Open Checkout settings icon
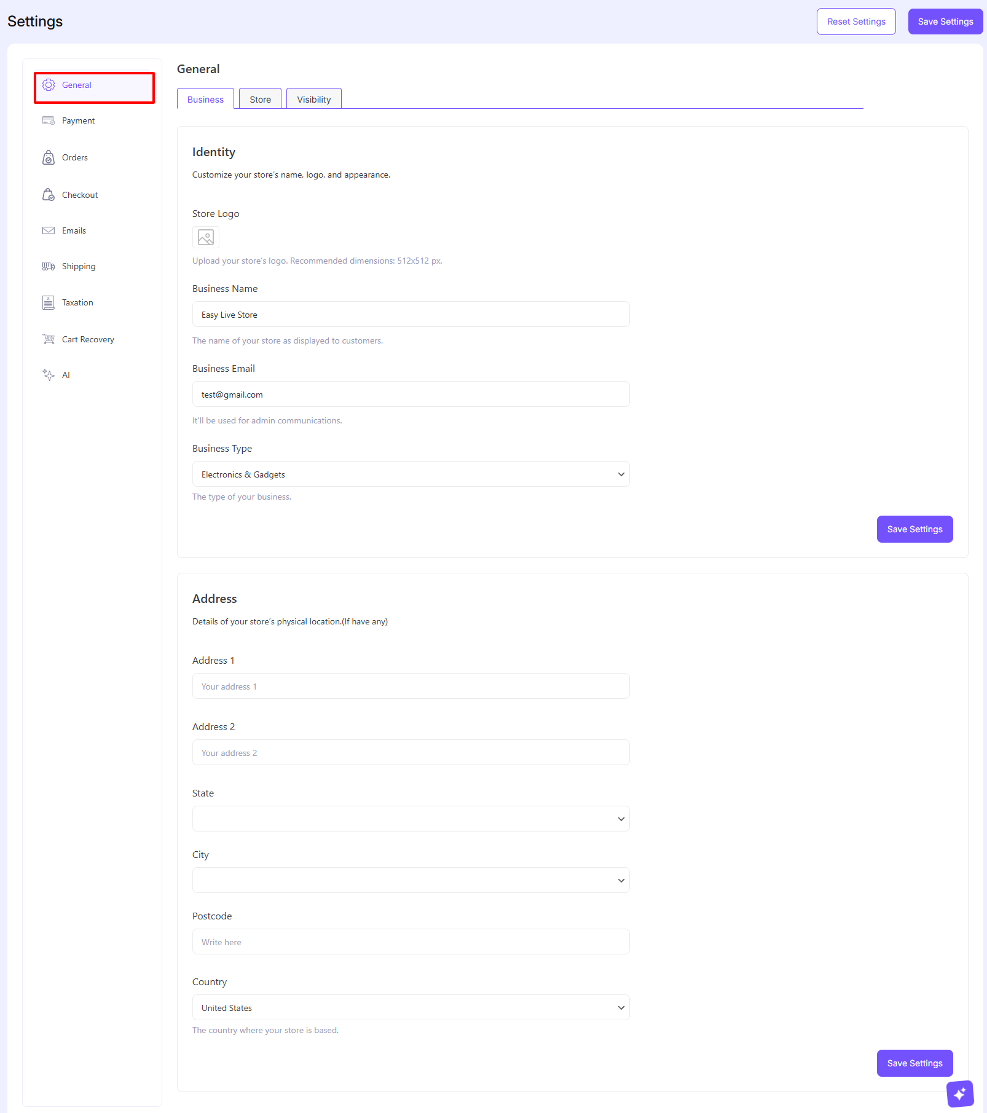 point(49,195)
